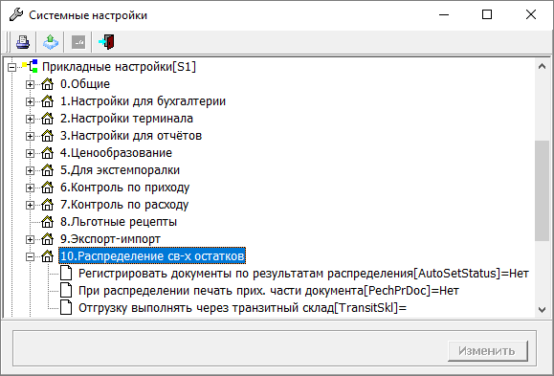Select 4.Ценообразование item
This screenshot has height=376, width=554.
pos(116,153)
